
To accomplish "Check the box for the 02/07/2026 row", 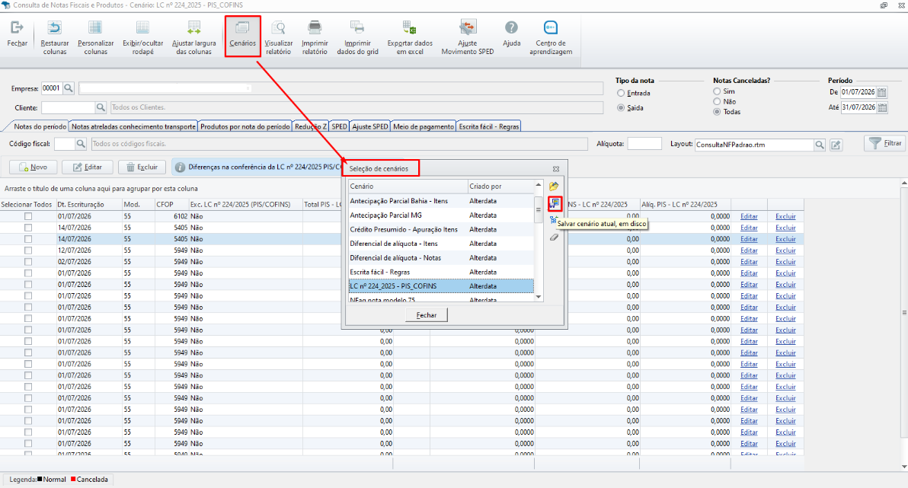I will [27, 262].
